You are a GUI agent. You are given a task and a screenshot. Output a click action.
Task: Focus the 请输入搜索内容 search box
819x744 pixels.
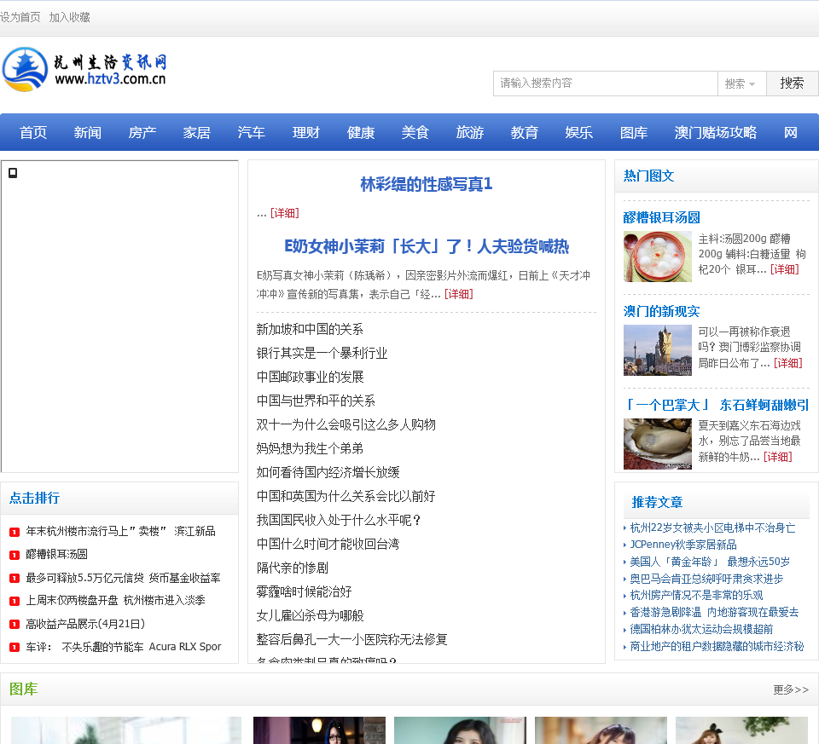coord(606,84)
